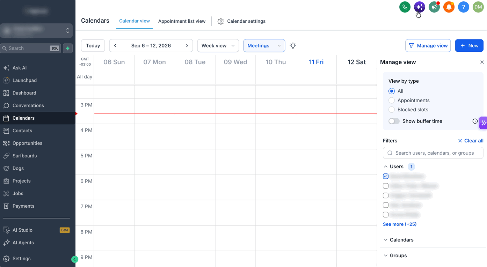Open the account switcher dropdown
The height and width of the screenshot is (267, 487).
[36, 31]
